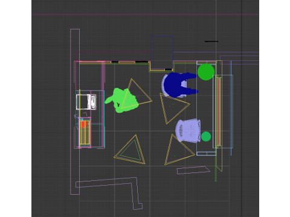
Task: Select the small slanted lavender parallelogram outline
Action: [193, 170]
